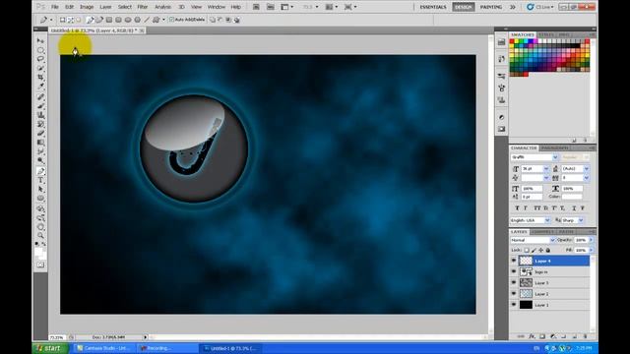Hide Layer 3 with eye icon
Screen dimensions: 630x354
click(514, 282)
